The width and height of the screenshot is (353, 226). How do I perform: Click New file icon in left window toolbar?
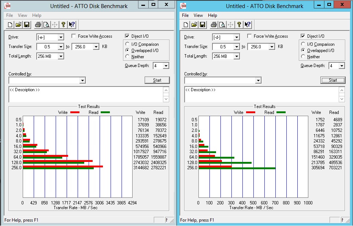[10, 25]
